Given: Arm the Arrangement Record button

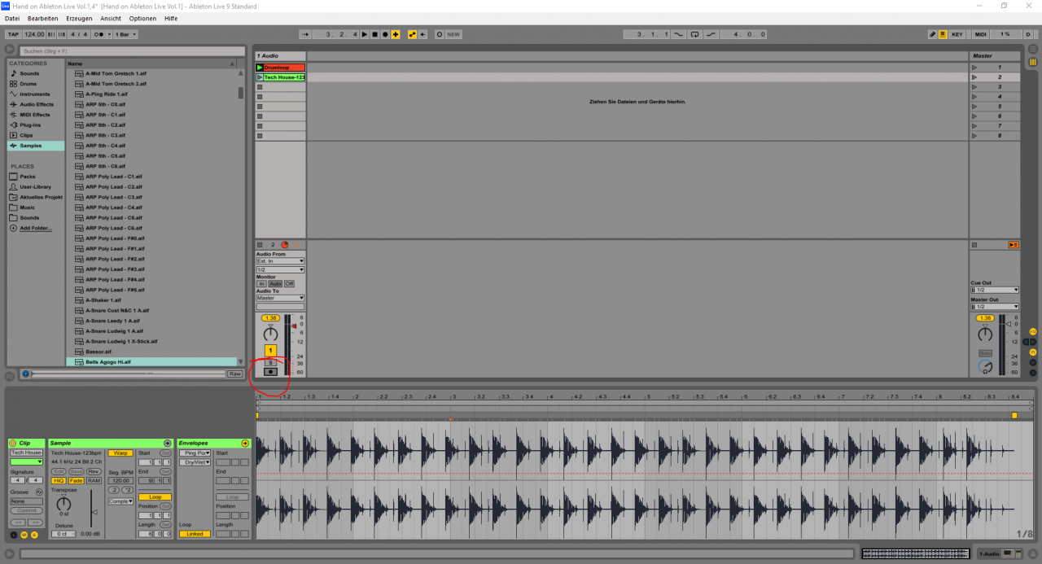Looking at the screenshot, I should [385, 34].
